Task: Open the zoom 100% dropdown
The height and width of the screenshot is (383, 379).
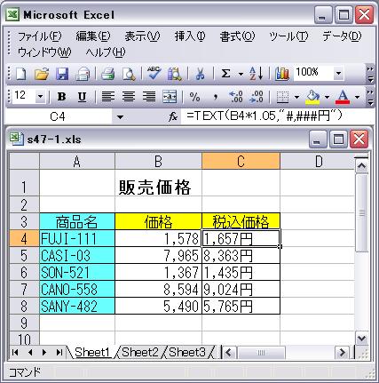Action: point(338,73)
